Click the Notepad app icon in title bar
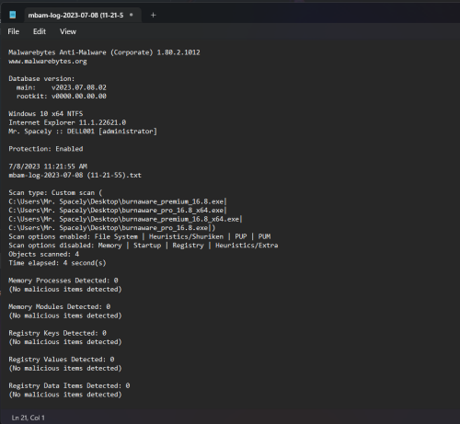The height and width of the screenshot is (424, 460). tap(13, 15)
